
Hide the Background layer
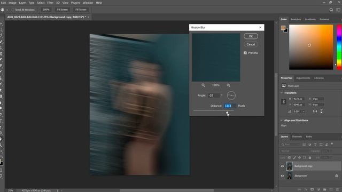(282, 175)
